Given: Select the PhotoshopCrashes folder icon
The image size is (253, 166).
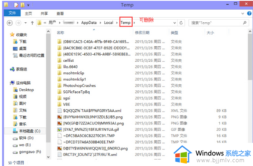Looking at the screenshot, I should [59, 85].
